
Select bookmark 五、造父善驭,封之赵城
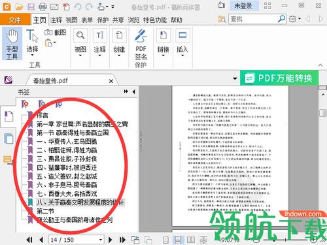[x=67, y=176]
